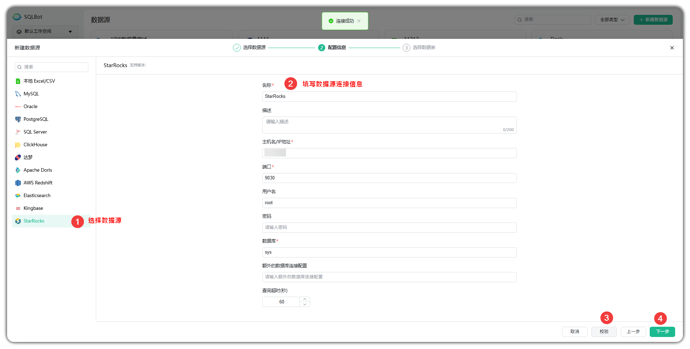
Task: Go back with the previous step button
Action: (633, 332)
